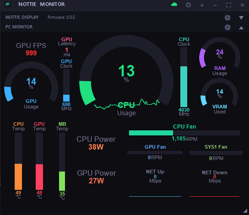Click the GPU Clock vertical bar
Viewport: 249px width, 215px height.
point(66,86)
